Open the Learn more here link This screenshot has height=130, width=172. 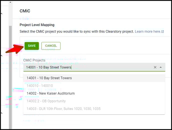coord(147,31)
